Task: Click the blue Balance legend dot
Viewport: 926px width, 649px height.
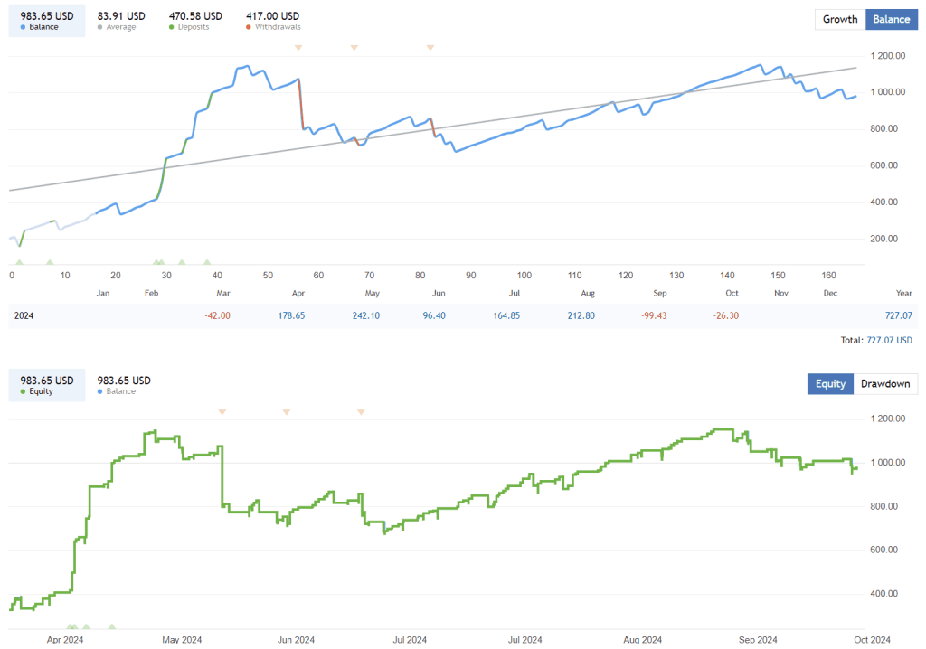Action: click(x=22, y=25)
